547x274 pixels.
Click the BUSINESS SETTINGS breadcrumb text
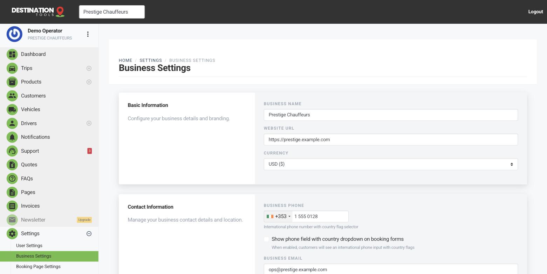192,60
